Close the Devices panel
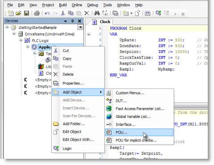This screenshot has width=214, height=165. 80,21
